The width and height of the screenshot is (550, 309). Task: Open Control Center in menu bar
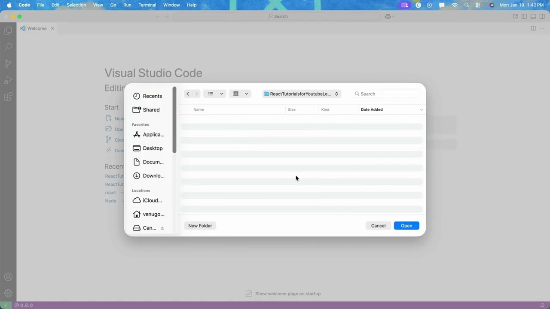pos(478,5)
